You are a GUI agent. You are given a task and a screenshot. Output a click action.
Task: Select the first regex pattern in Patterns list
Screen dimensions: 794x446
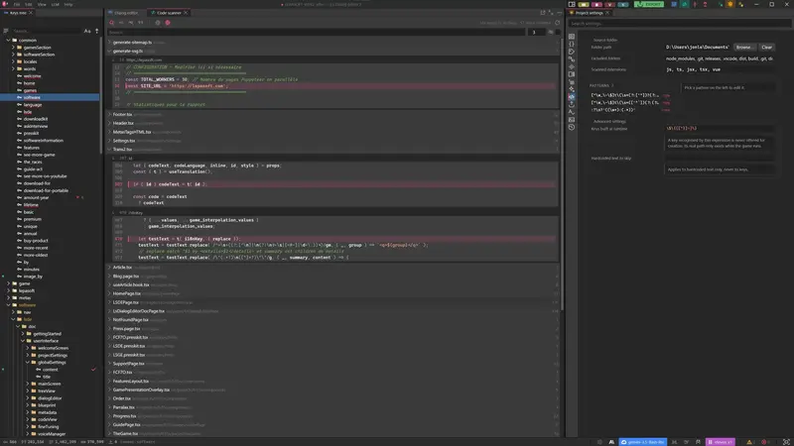click(x=625, y=95)
